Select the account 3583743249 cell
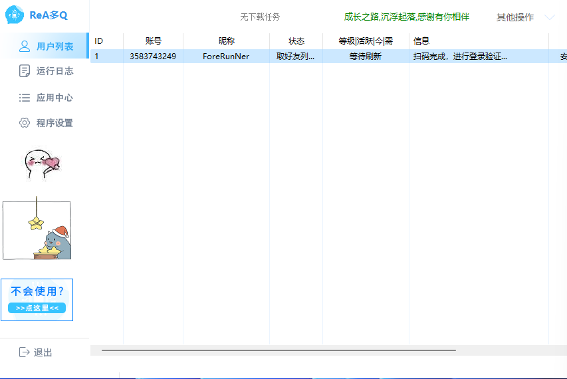 (x=153, y=57)
